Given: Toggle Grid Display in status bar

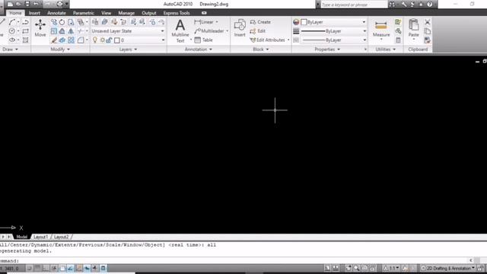Looking at the screenshot, I should point(37,268).
